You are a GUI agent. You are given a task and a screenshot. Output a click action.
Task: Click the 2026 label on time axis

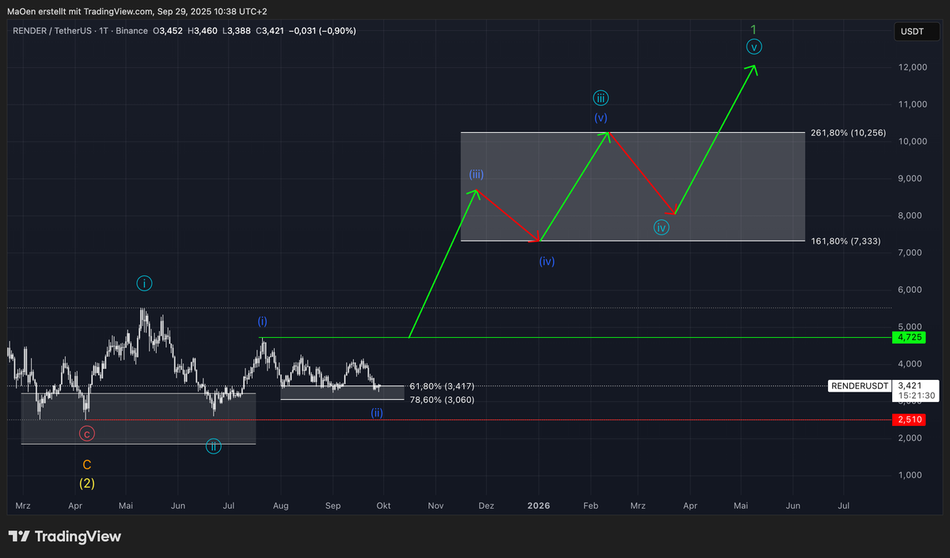coord(539,505)
